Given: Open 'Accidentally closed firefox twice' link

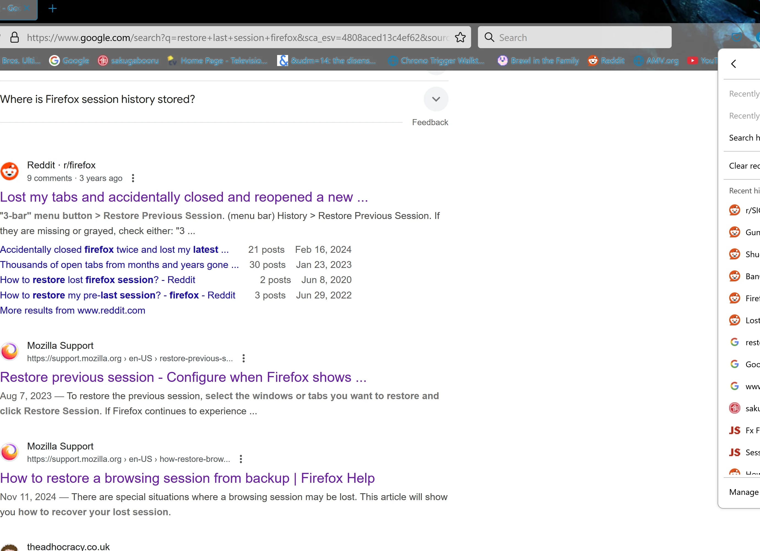Looking at the screenshot, I should click(114, 250).
